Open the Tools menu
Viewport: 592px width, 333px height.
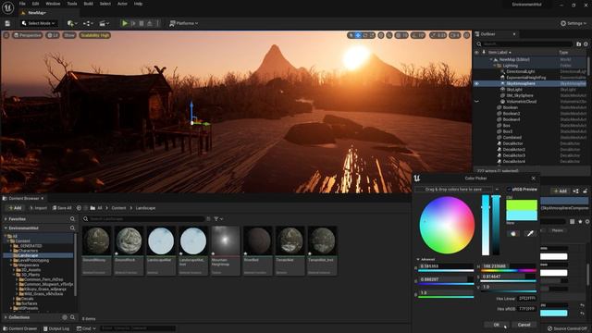click(72, 4)
